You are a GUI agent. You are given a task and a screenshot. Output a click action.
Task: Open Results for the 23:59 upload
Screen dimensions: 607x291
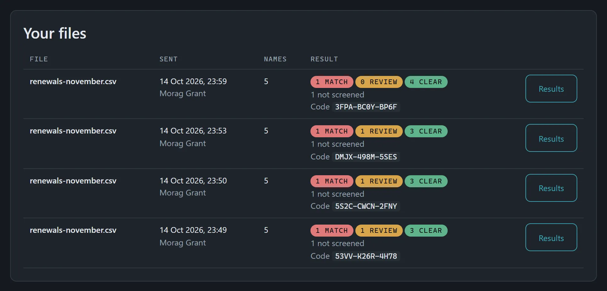click(551, 89)
